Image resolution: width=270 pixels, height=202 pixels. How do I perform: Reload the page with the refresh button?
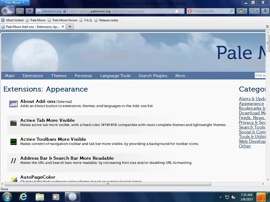20,11
